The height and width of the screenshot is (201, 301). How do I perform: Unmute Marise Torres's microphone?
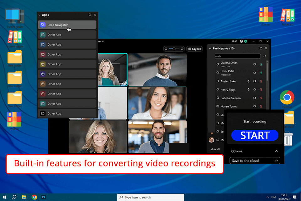(x=261, y=106)
